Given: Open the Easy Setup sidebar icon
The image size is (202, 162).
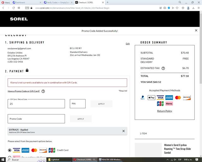Looking at the screenshot, I should pos(199,8).
